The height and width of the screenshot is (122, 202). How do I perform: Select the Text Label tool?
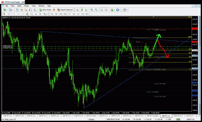(x=40, y=14)
